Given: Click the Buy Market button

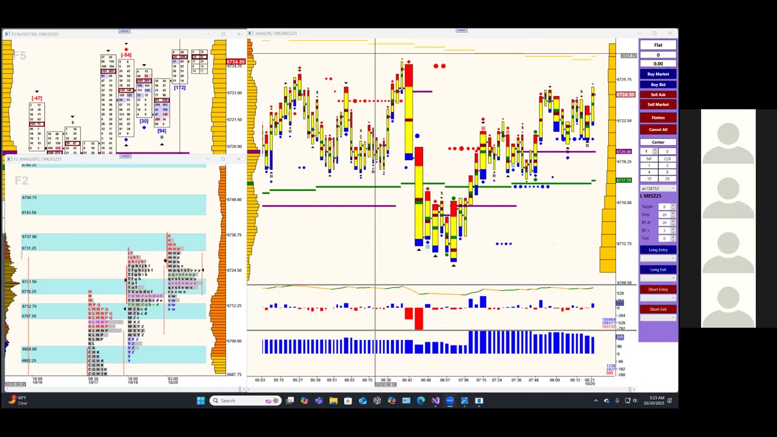Looking at the screenshot, I should pos(658,74).
